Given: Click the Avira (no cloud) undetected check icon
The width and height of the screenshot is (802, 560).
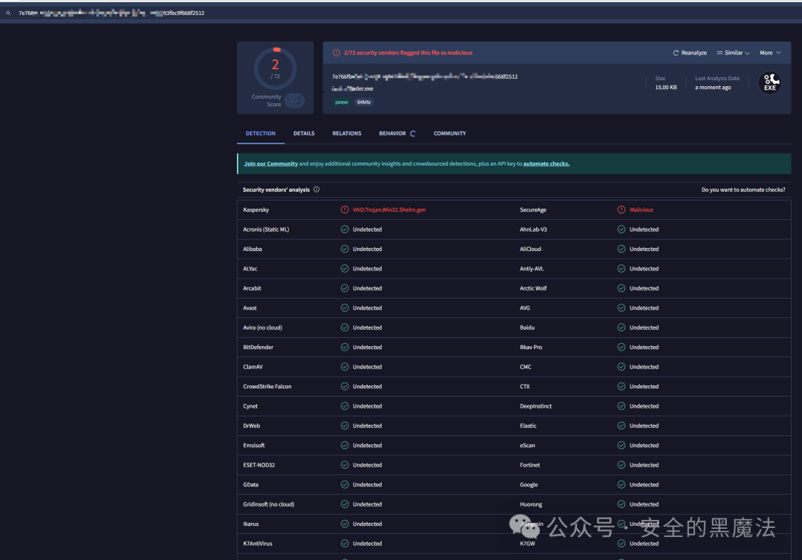Looking at the screenshot, I should pos(345,328).
